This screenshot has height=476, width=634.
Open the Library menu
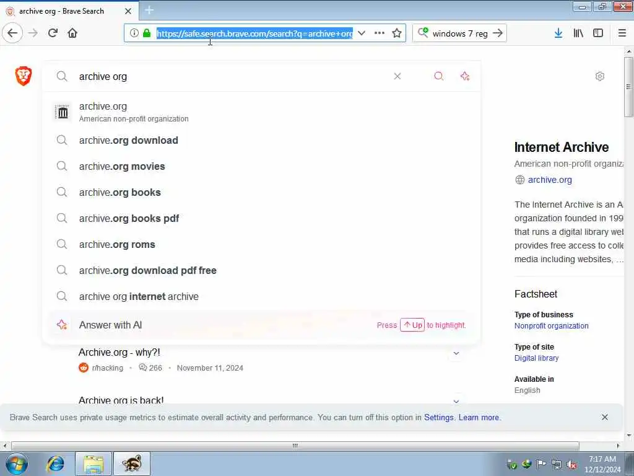[x=578, y=33]
